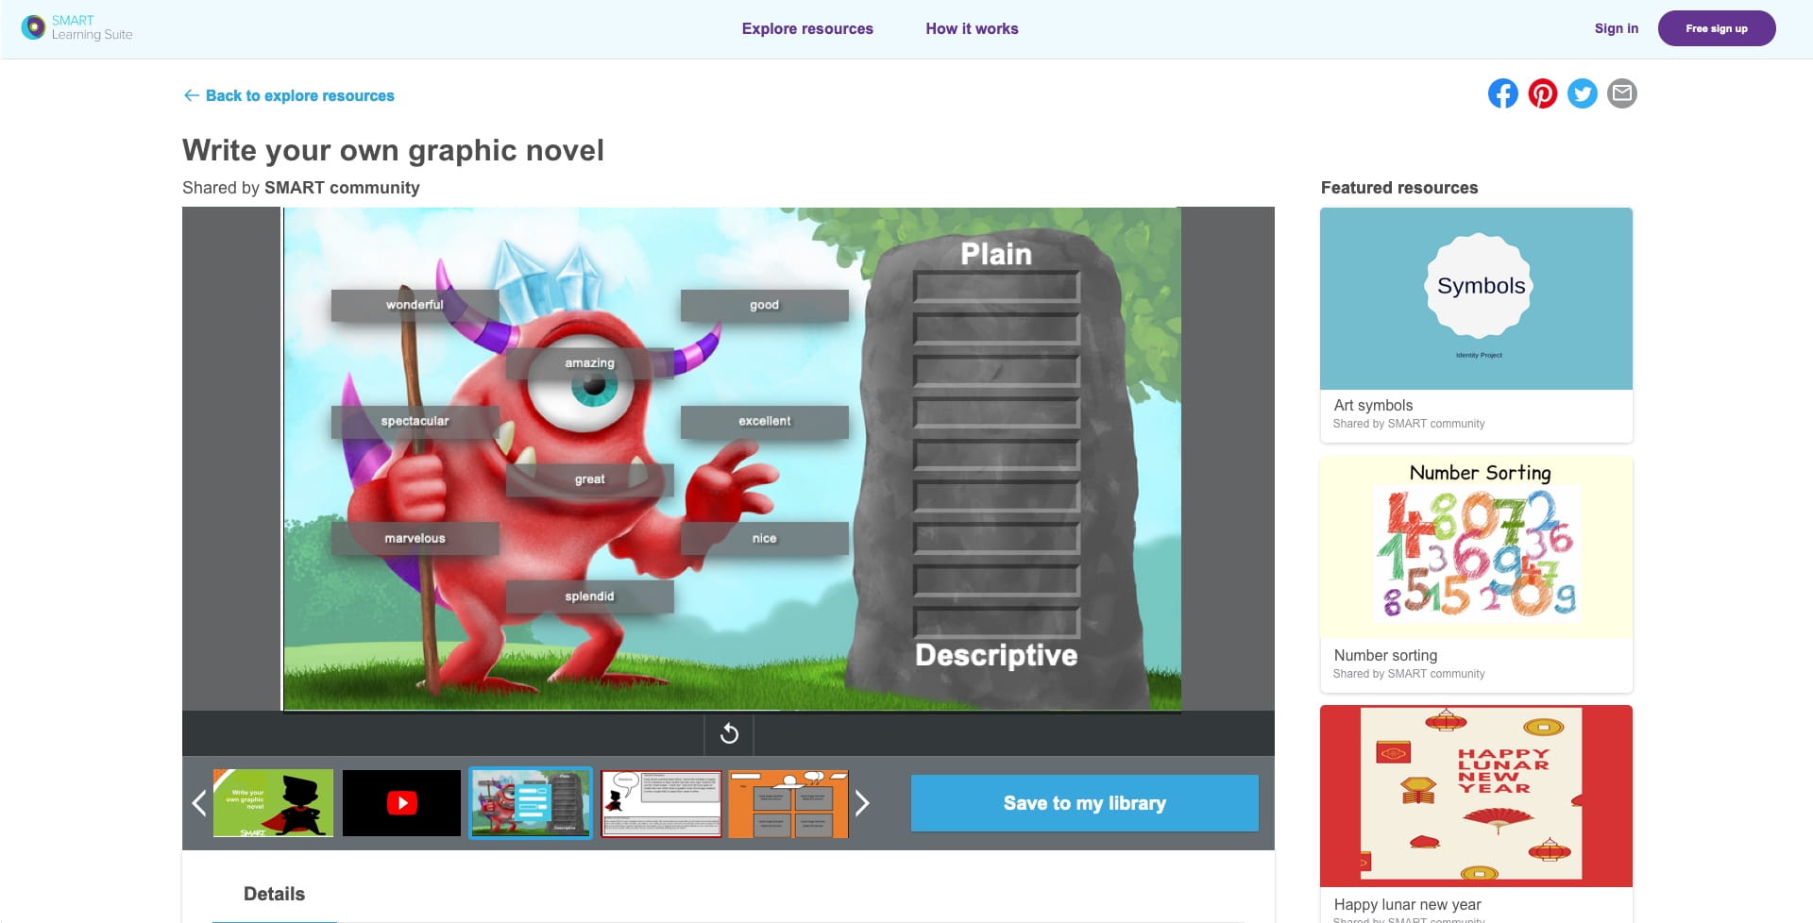Open the Art symbols featured resource

(1476, 321)
